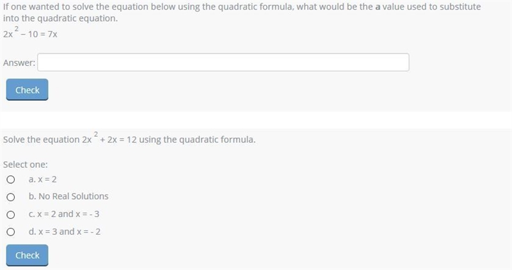The width and height of the screenshot is (512, 270).
Task: Click label 'c. x = 2 and x = - 3'
Action: [x=64, y=214]
